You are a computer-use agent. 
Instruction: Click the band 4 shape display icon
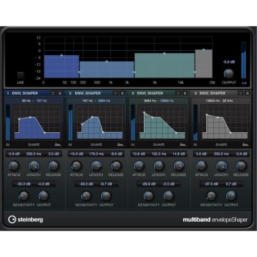[245, 145]
